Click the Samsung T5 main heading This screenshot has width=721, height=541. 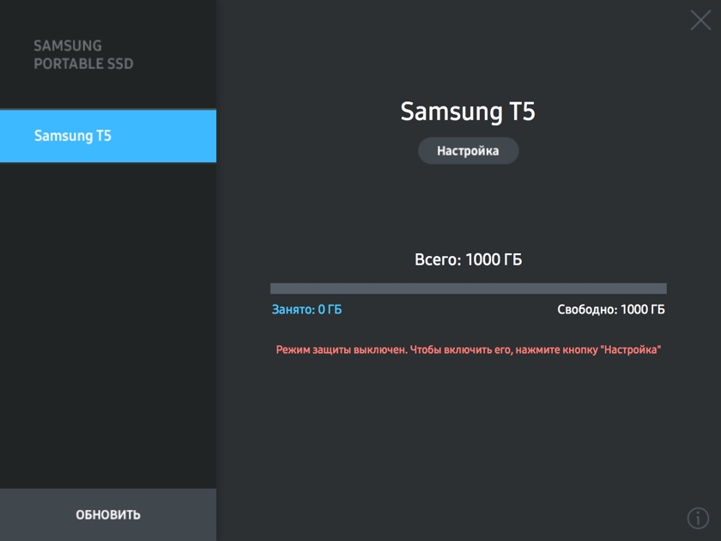(468, 112)
